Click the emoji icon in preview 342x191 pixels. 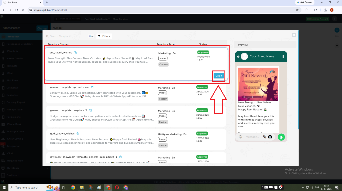(240, 137)
